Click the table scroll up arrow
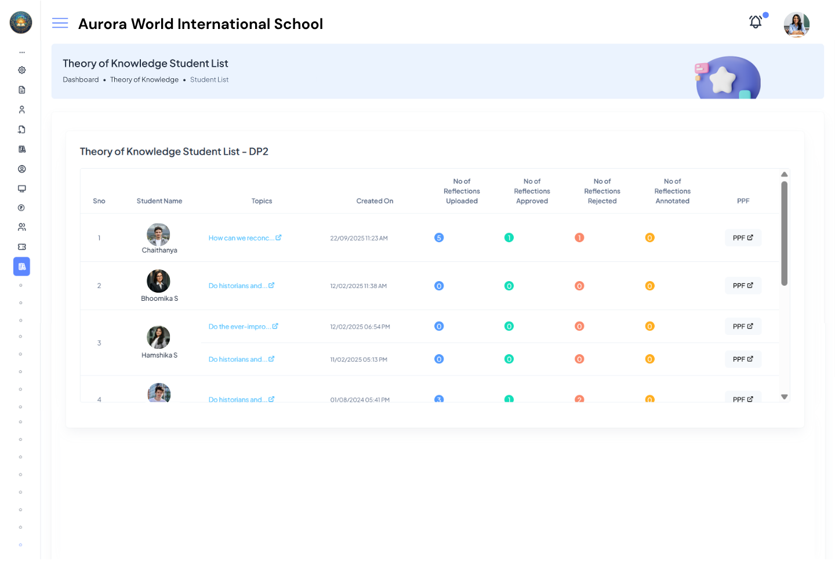This screenshot has width=835, height=561. pos(784,174)
